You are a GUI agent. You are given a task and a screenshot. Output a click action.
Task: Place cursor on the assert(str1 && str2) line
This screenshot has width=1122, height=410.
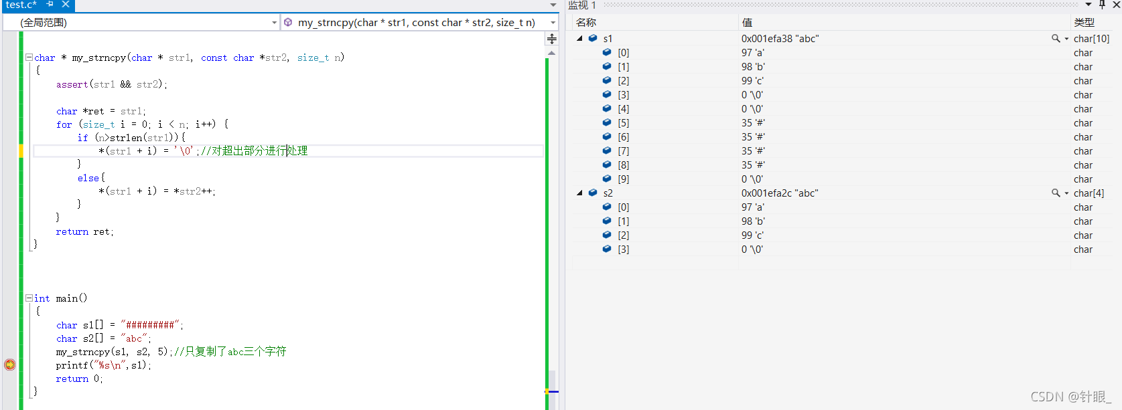112,84
